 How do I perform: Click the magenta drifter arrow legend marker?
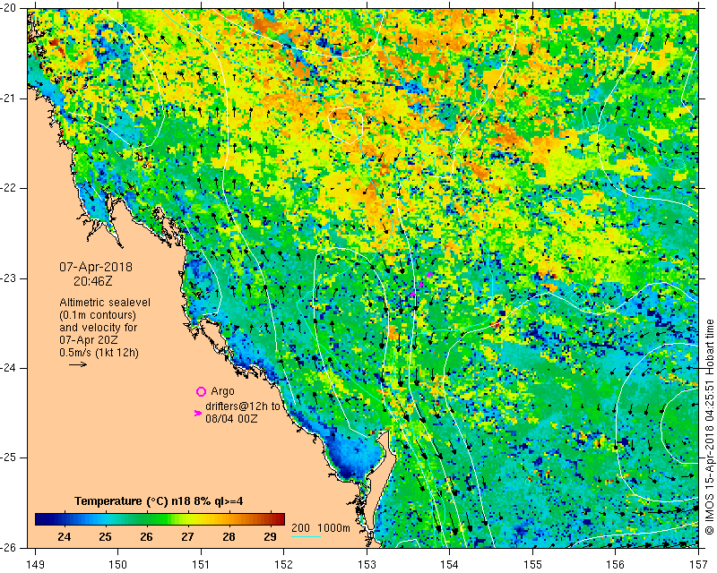click(197, 413)
